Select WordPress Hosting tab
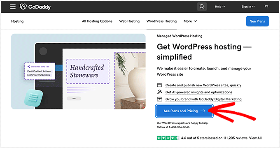 [x=161, y=21]
